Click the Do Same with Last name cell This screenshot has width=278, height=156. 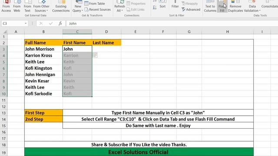[158, 126]
